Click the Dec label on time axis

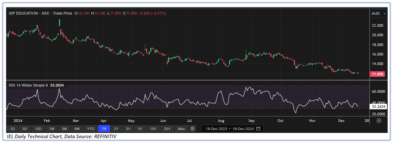pyautogui.click(x=341, y=121)
